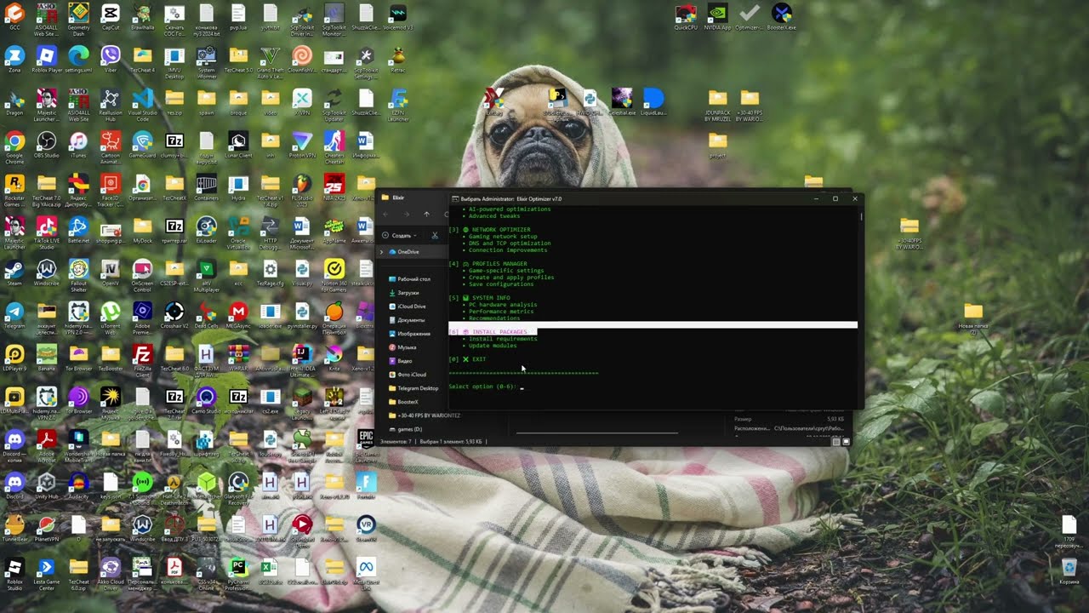Screen dimensions: 1089x613
Task: Select the Voicemod V3 desktop icon
Action: (x=397, y=17)
